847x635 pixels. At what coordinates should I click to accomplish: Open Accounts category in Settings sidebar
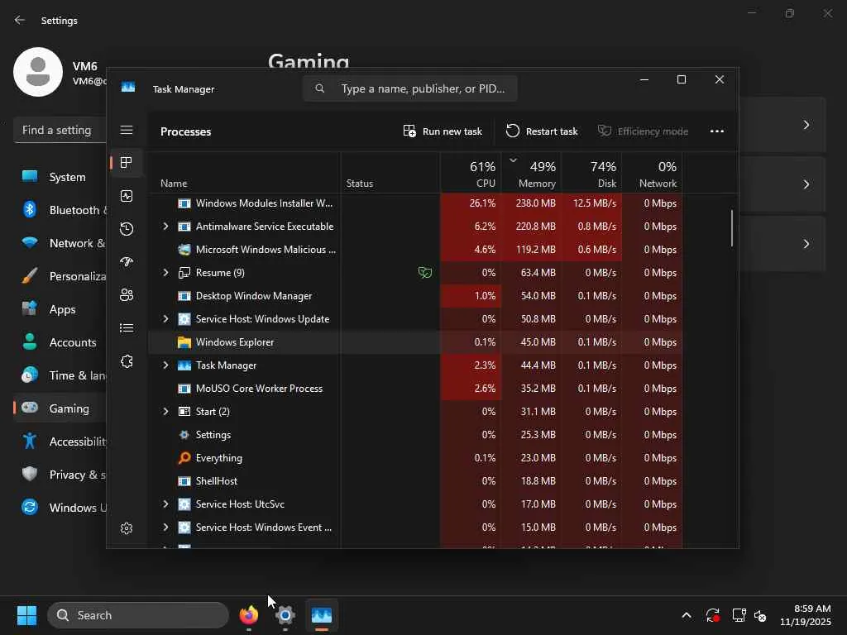[x=60, y=342]
